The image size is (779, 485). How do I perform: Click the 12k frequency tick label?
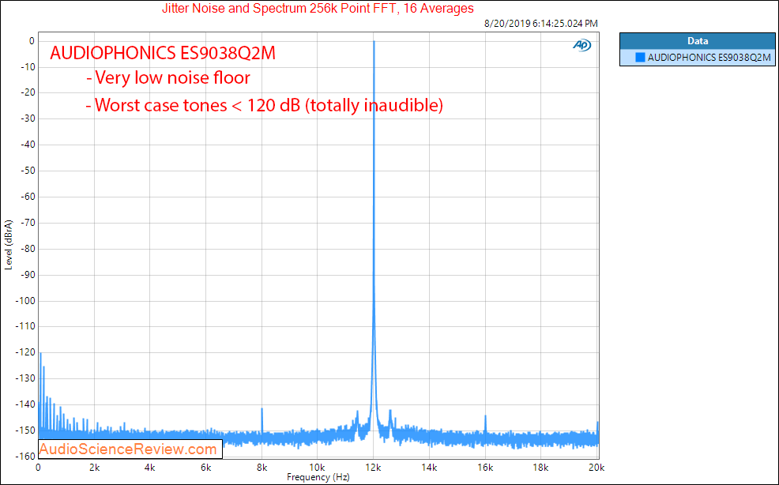click(373, 468)
